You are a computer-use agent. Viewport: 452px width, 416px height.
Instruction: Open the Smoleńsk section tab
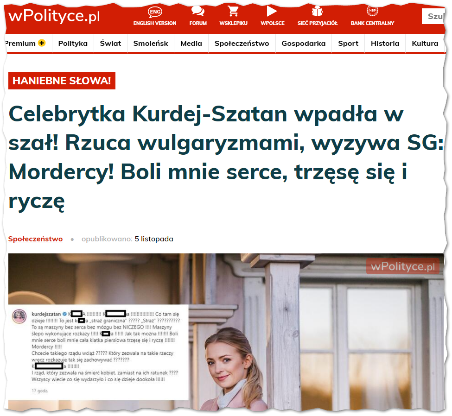(151, 44)
